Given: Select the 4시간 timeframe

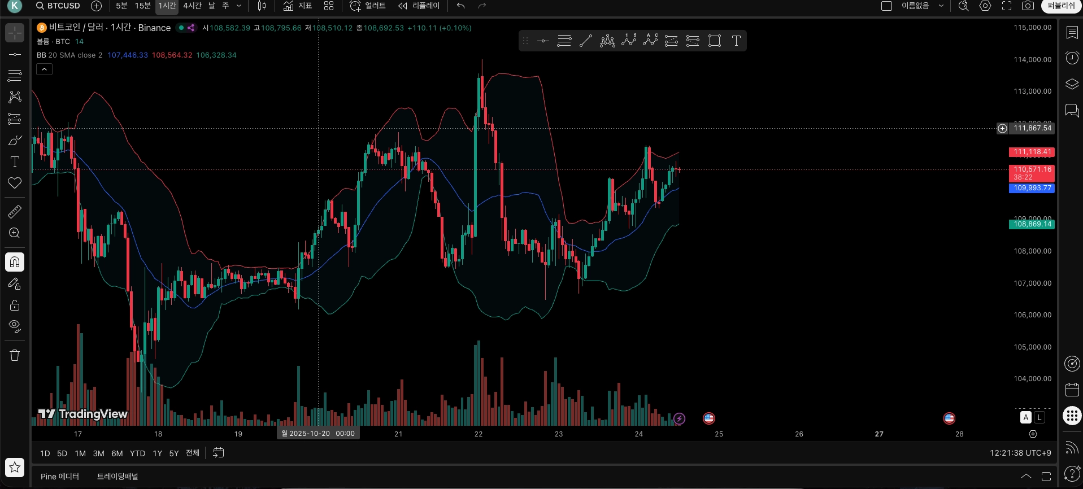Looking at the screenshot, I should click(x=192, y=6).
